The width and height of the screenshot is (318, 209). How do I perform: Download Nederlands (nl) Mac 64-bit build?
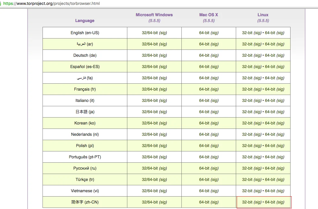(204, 134)
